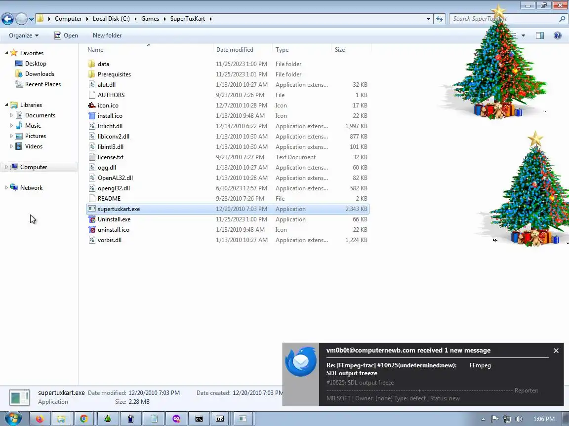Click the Back navigation arrow
The image size is (569, 426).
7,19
